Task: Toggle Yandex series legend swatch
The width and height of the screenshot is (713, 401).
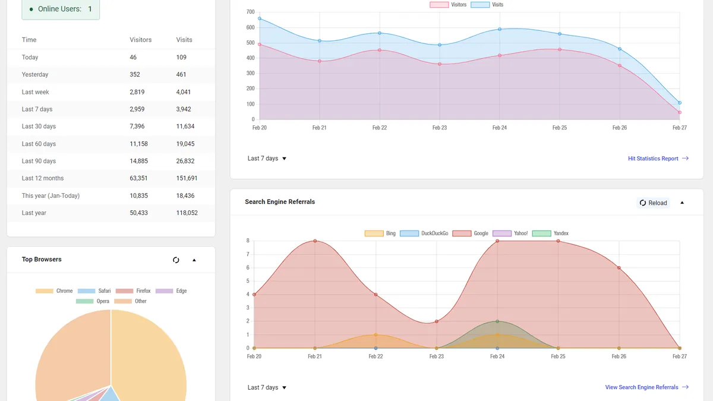Action: 541,233
